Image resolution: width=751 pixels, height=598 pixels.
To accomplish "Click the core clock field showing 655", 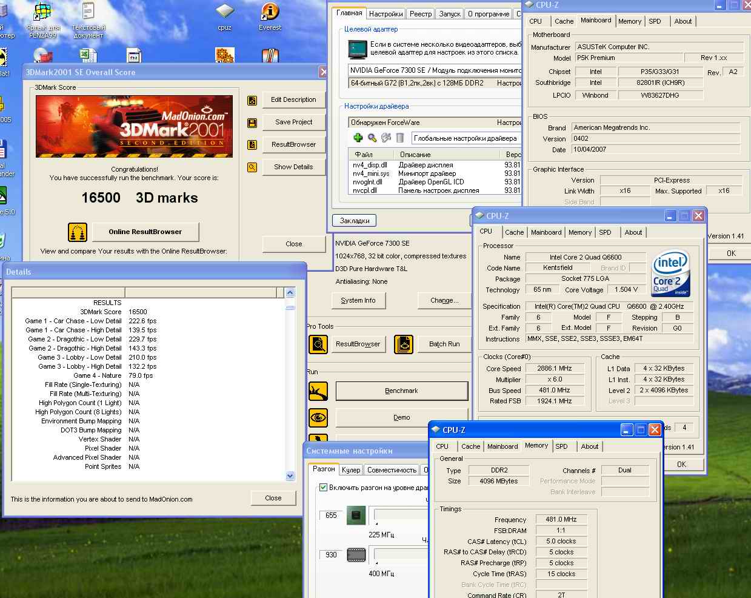I will coord(331,516).
